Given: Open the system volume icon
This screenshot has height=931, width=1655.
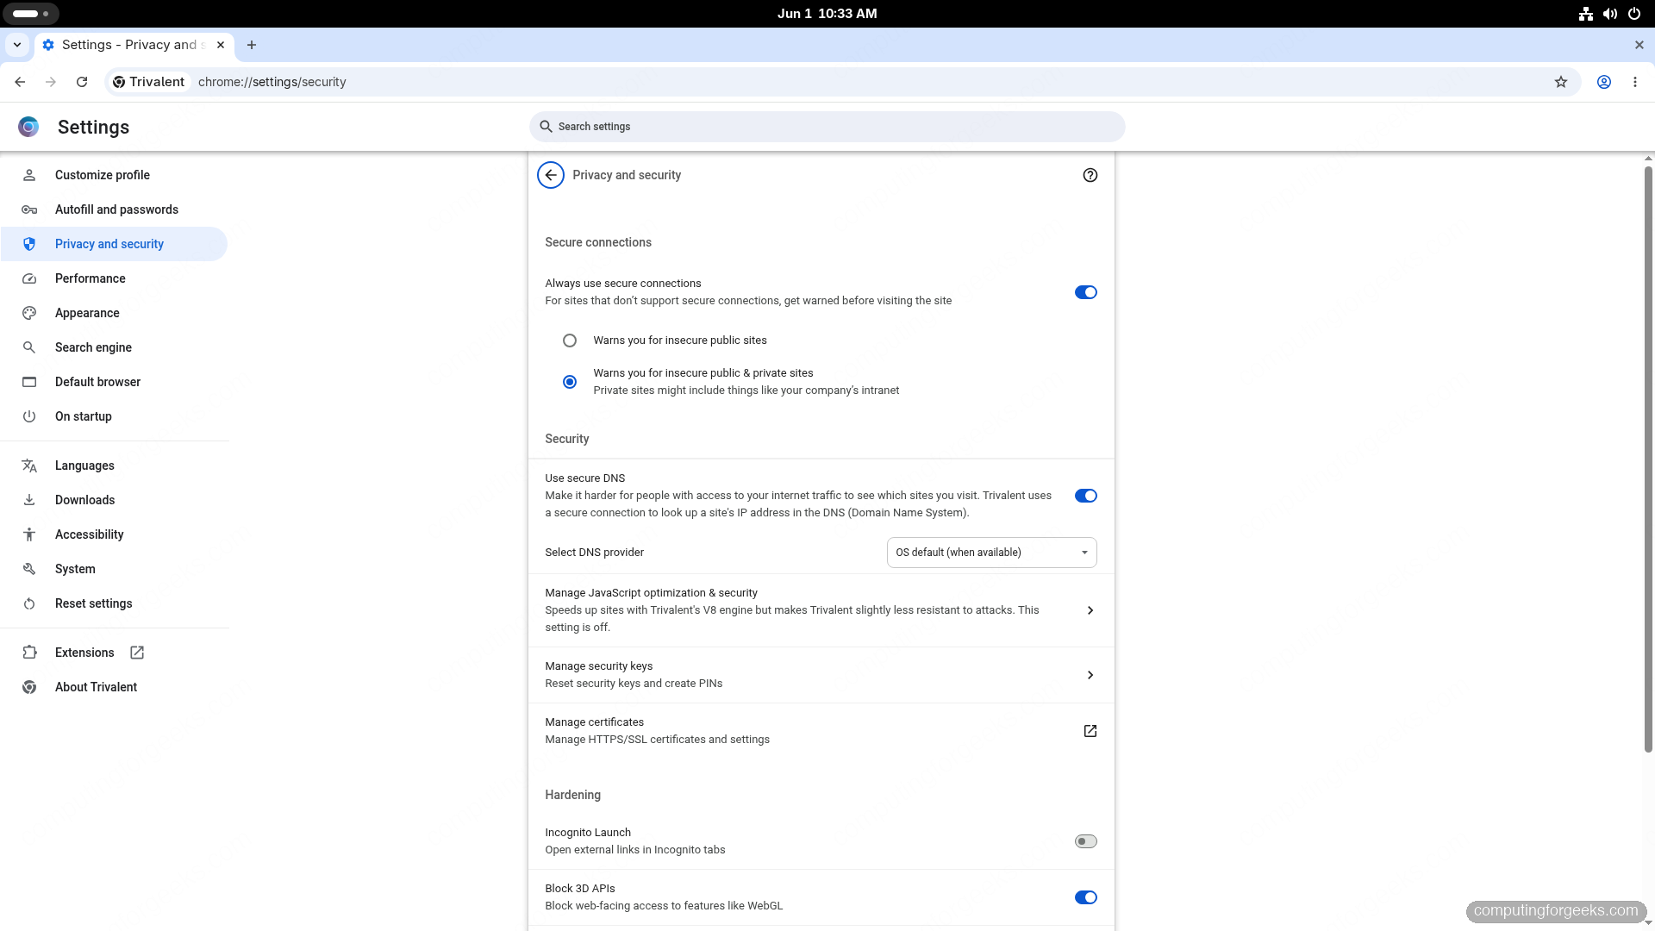Looking at the screenshot, I should (x=1610, y=14).
